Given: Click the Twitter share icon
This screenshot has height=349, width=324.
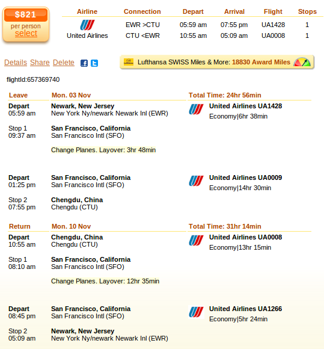Looking at the screenshot, I should [94, 63].
